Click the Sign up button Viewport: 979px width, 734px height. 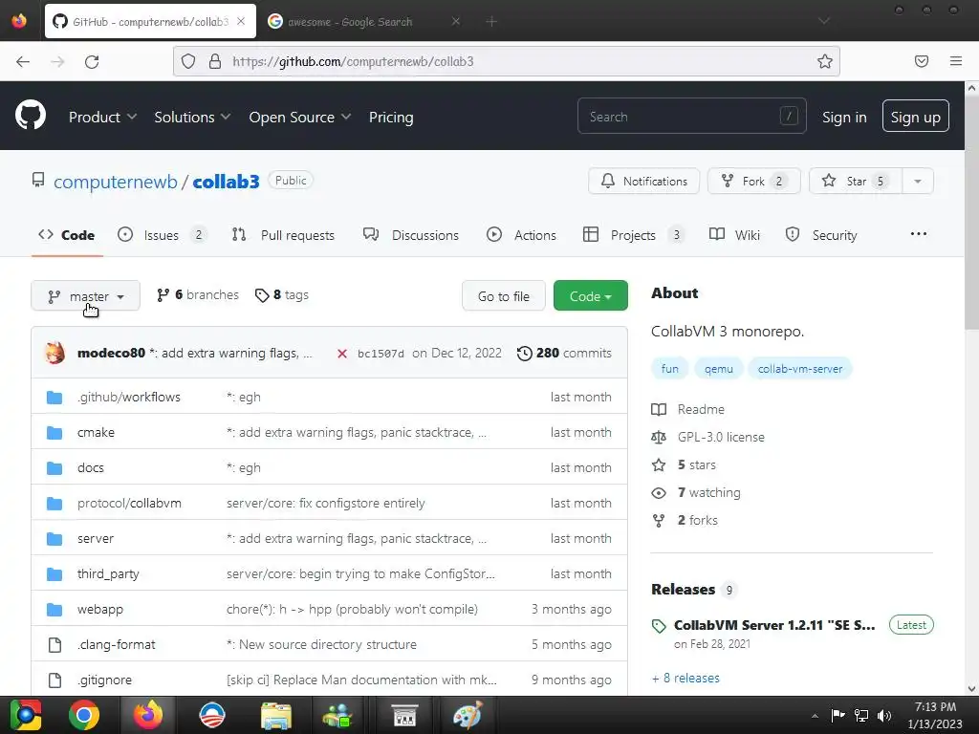915,117
